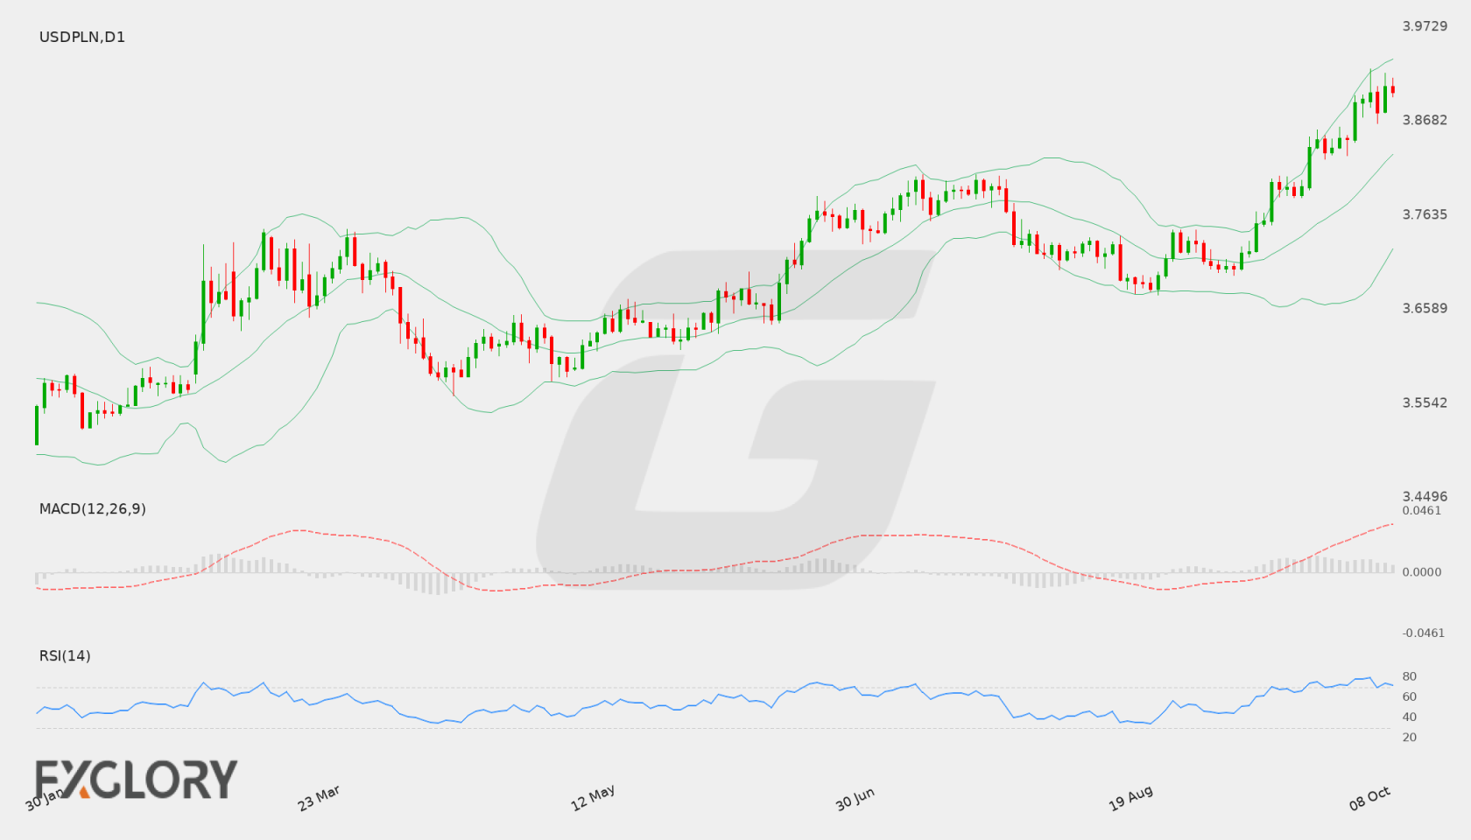Click the 3.4496 price axis value
Image resolution: width=1471 pixels, height=840 pixels.
(x=1425, y=496)
